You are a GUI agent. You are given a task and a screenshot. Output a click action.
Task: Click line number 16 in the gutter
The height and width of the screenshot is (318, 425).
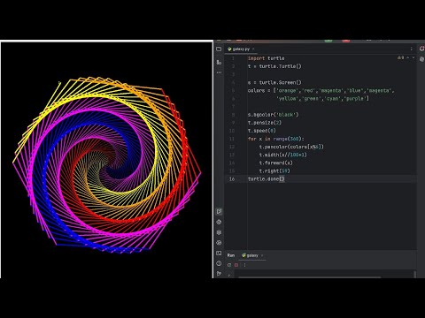coord(232,179)
